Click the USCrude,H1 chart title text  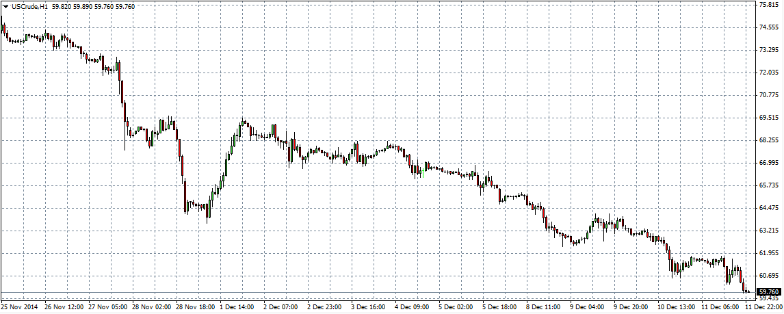(29, 7)
